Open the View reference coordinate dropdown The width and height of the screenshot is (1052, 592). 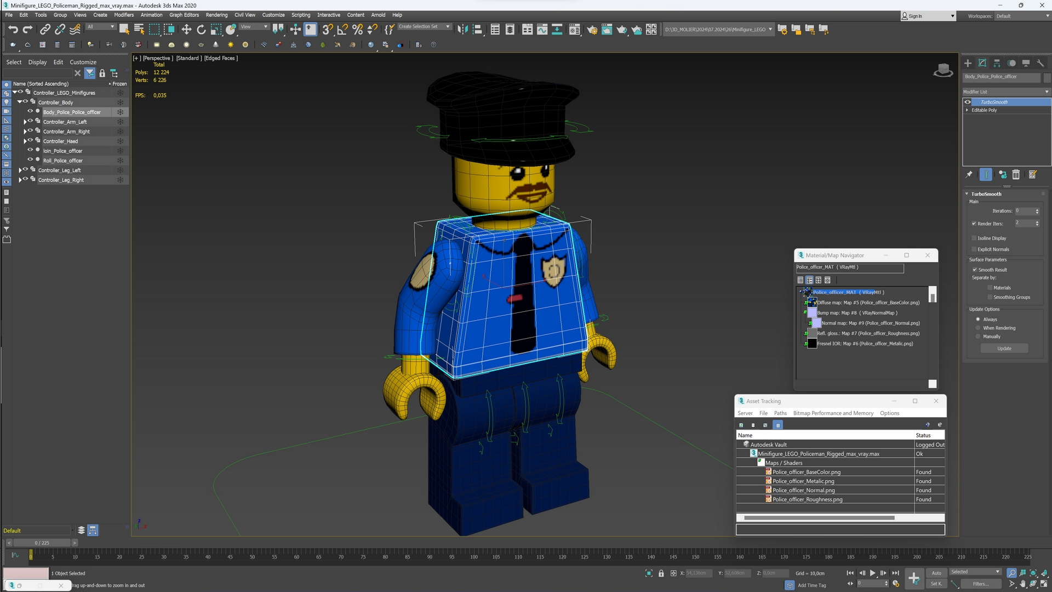(x=254, y=27)
